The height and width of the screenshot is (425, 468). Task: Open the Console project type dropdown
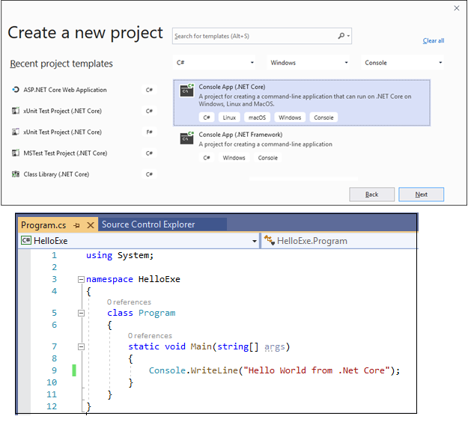(x=402, y=63)
